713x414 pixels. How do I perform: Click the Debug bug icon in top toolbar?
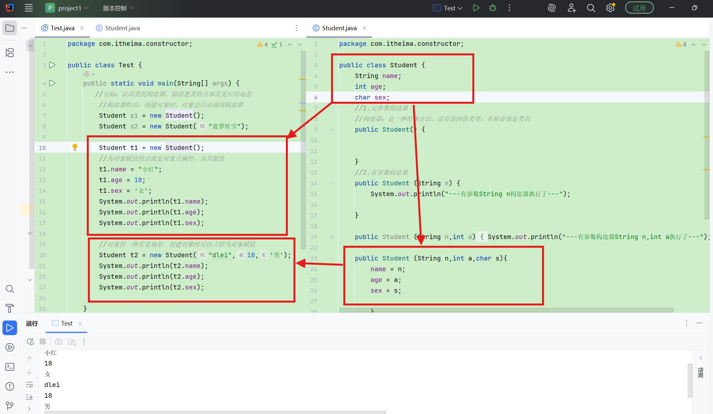point(493,8)
